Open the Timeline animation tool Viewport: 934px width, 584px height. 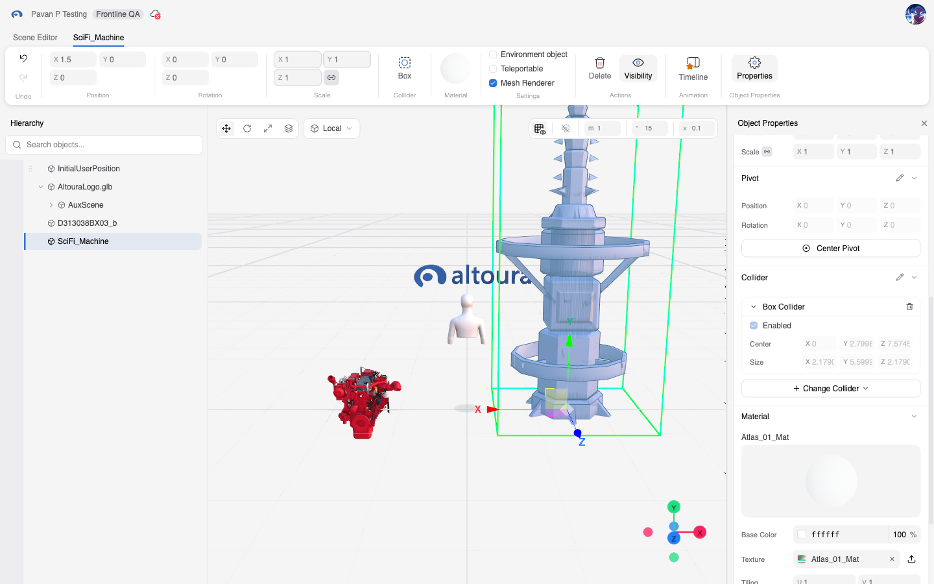(693, 68)
